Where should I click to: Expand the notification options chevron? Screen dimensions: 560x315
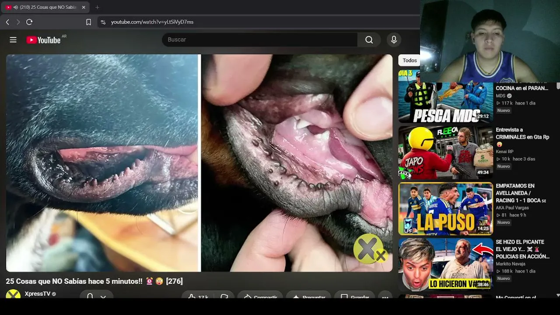[x=103, y=297]
